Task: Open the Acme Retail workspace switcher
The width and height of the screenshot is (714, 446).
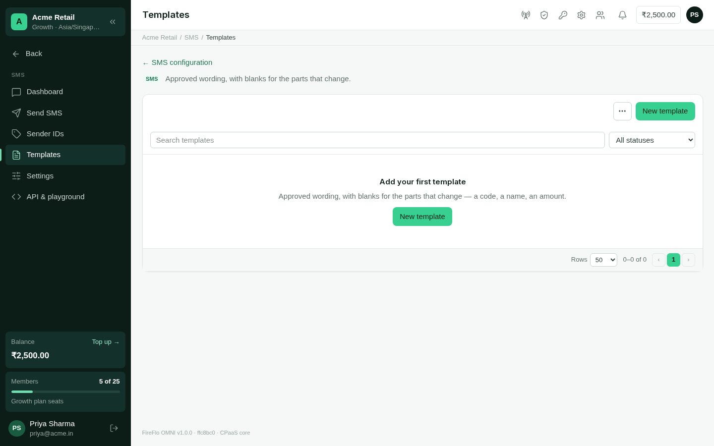Action: (x=65, y=22)
